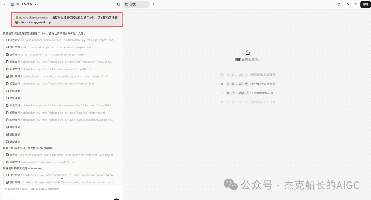Click the user message about notebooklm-py-main.zip
371x200 pixels.
click(x=67, y=20)
